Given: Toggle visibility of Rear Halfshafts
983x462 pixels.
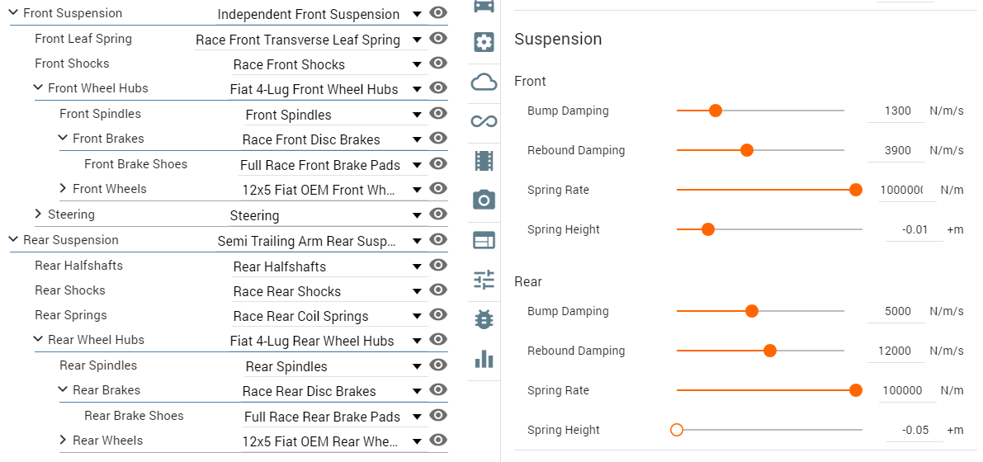Looking at the screenshot, I should [438, 265].
